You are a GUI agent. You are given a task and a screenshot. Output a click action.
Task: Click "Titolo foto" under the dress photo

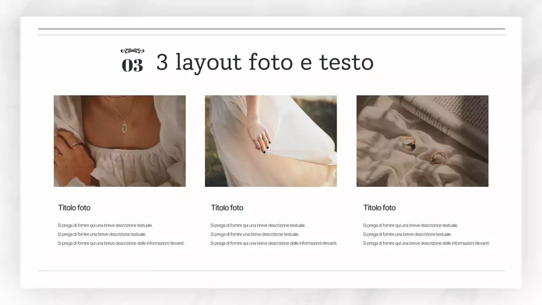click(227, 208)
